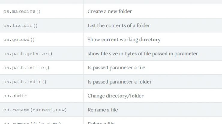This screenshot has width=222, height=124.
Task: Select 'List the contents of a folder' text
Action: pos(119,25)
